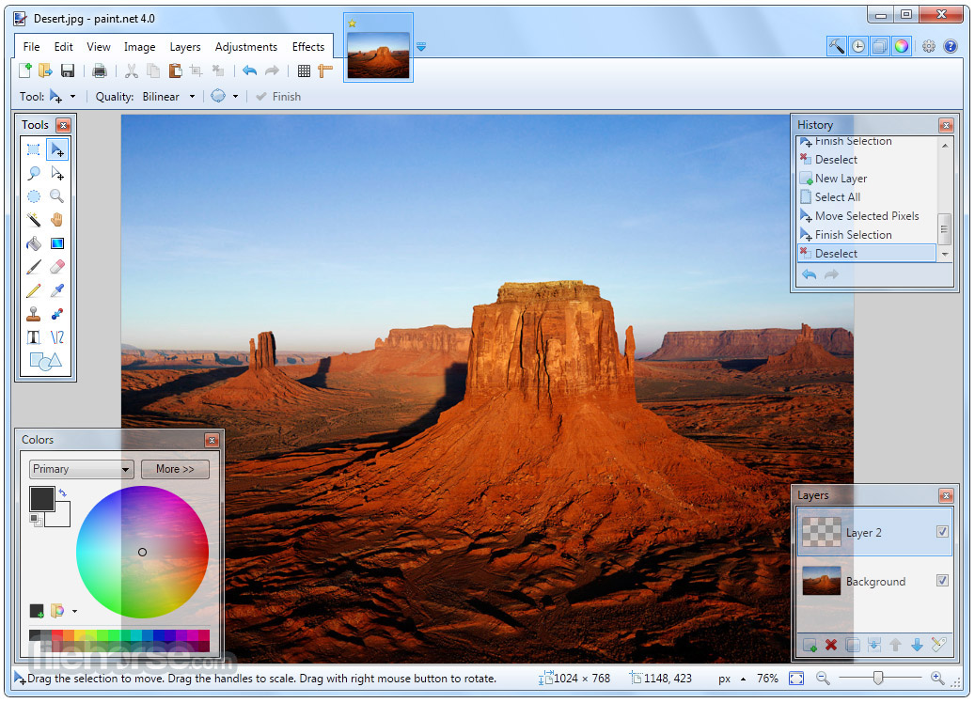The height and width of the screenshot is (703, 975).
Task: Select the Clone Stamp tool
Action: coord(34,314)
